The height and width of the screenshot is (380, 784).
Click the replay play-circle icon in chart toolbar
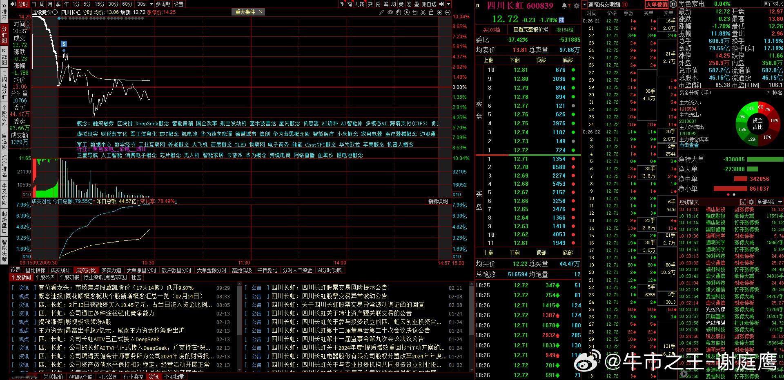click(407, 12)
